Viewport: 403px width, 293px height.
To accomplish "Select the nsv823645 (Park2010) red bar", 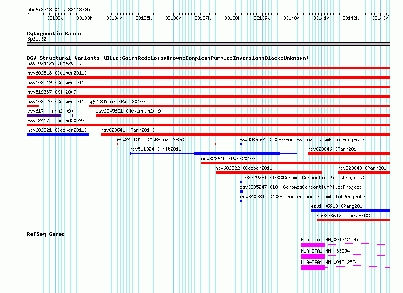I will coord(296,163).
